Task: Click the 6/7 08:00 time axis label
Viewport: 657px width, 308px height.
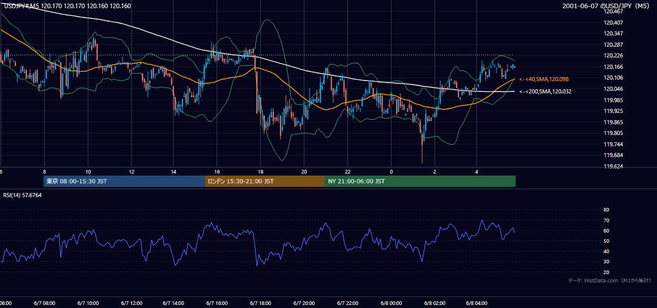Action: pyautogui.click(x=45, y=303)
